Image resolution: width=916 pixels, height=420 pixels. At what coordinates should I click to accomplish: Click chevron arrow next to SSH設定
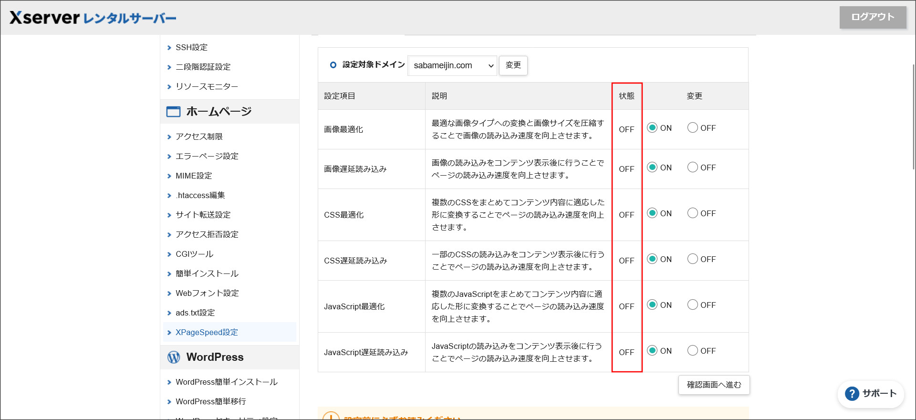169,48
